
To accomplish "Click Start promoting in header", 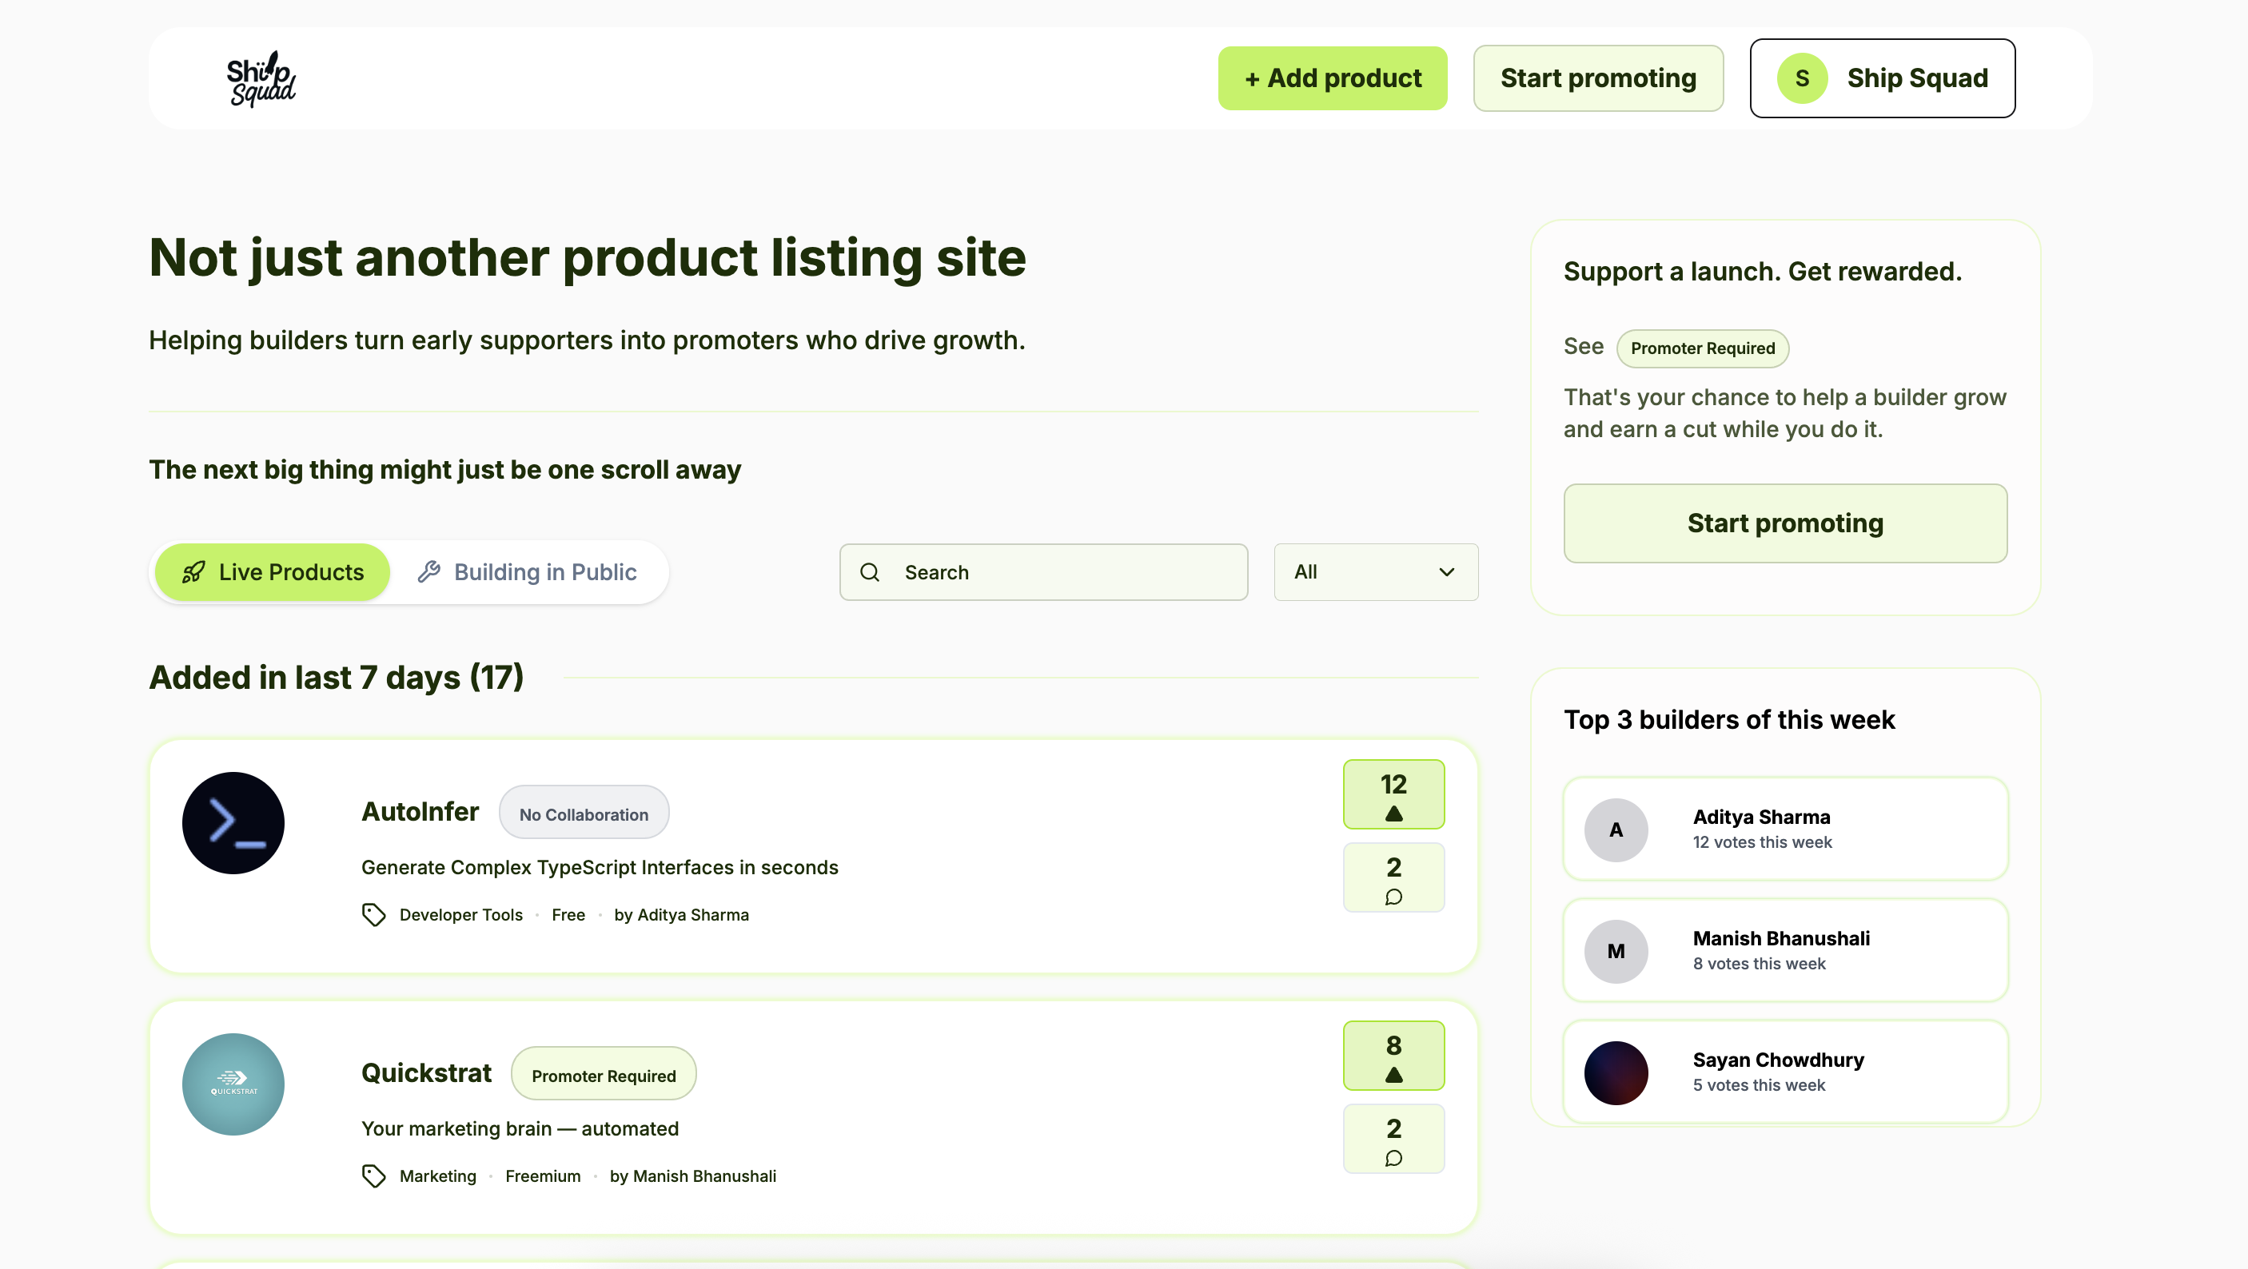I will click(x=1597, y=78).
